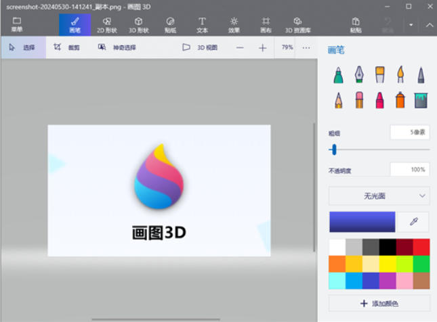
Task: Activate Magic select (神奇选择) tool
Action: click(117, 47)
